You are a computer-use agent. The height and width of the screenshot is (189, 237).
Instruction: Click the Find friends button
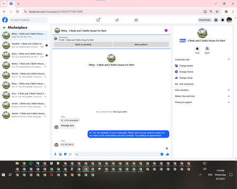click(205, 20)
